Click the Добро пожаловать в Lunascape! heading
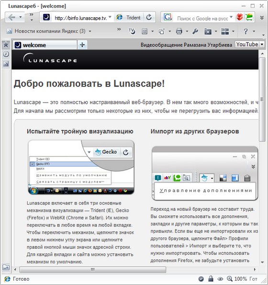The image size is (268, 285). pyautogui.click(x=89, y=84)
